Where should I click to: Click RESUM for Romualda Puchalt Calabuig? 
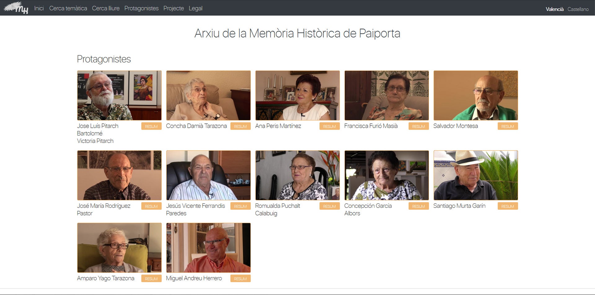coord(329,206)
